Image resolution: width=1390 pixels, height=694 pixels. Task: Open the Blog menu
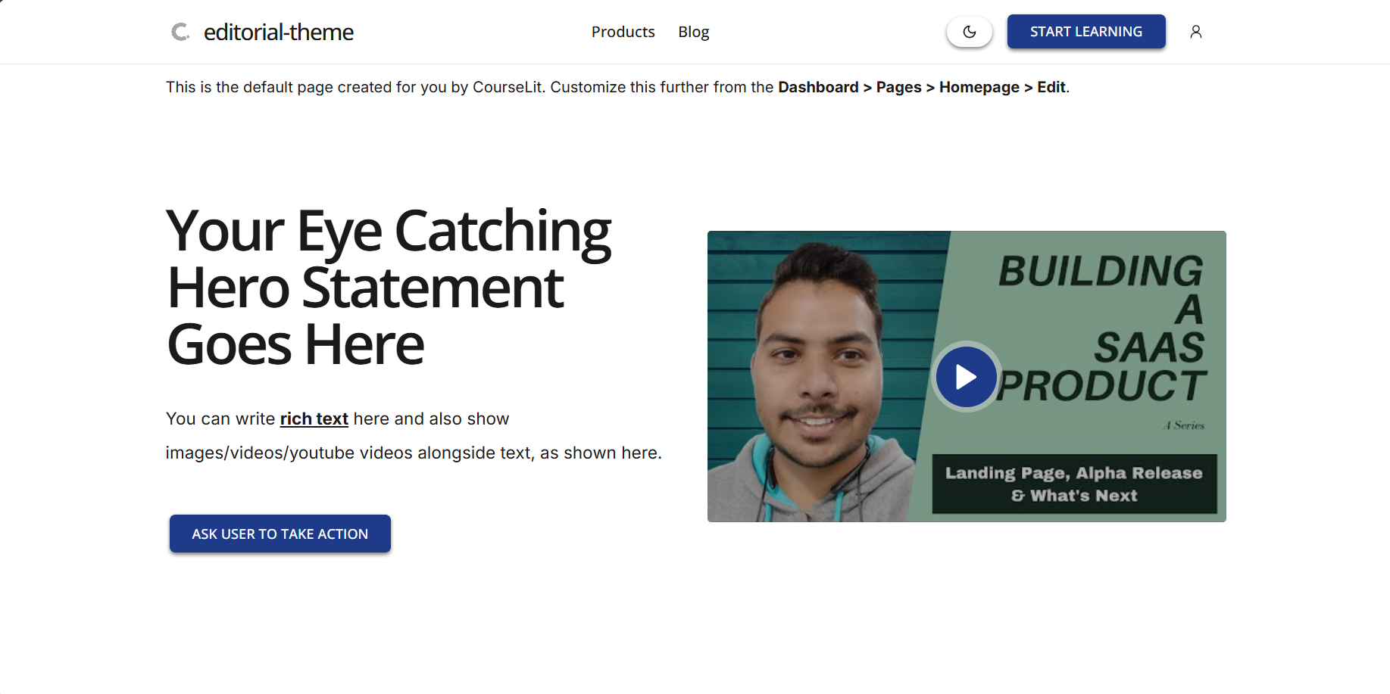pos(693,31)
